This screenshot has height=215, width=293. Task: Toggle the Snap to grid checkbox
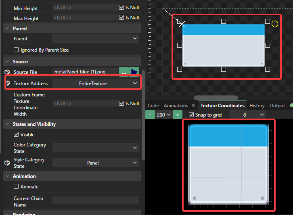tap(191, 115)
